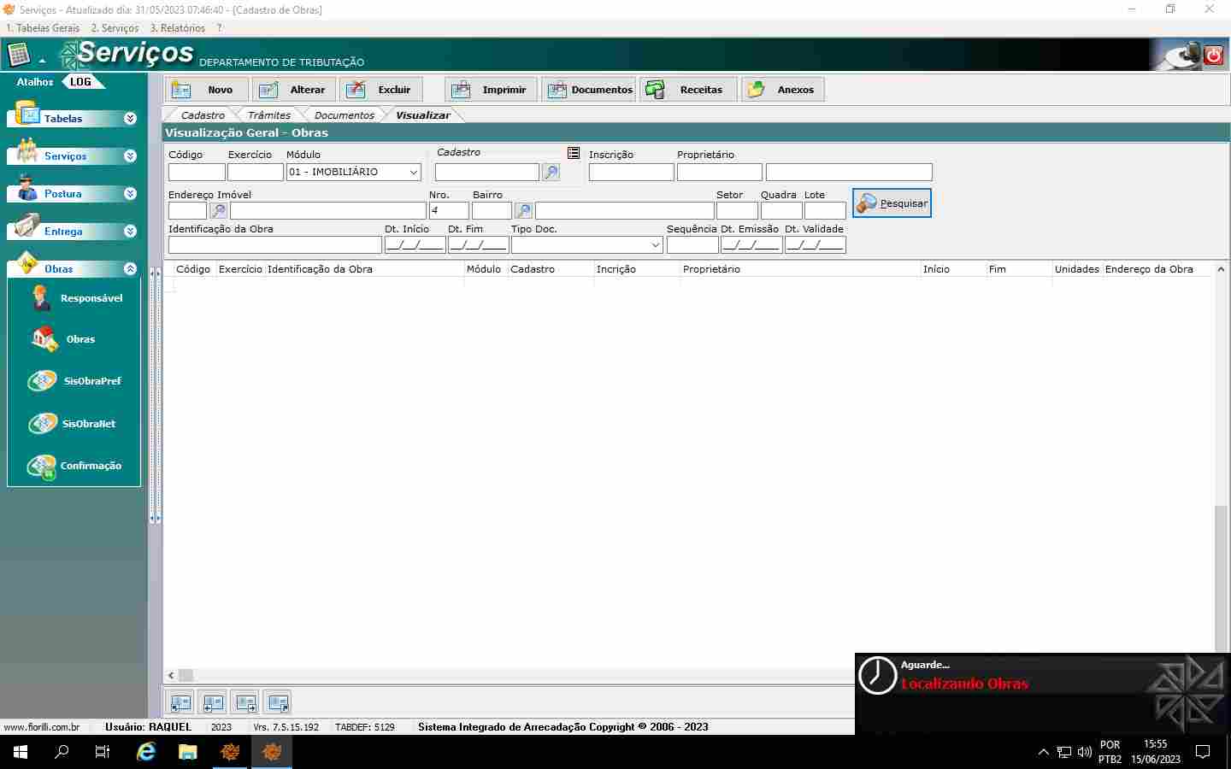The height and width of the screenshot is (769, 1231).
Task: Open the Tipo Doc. combo box
Action: click(656, 245)
